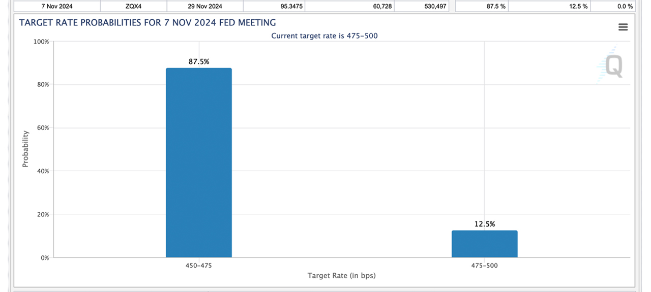Select the ZQX4 contract code cell
The height and width of the screenshot is (292, 651).
pyautogui.click(x=133, y=7)
